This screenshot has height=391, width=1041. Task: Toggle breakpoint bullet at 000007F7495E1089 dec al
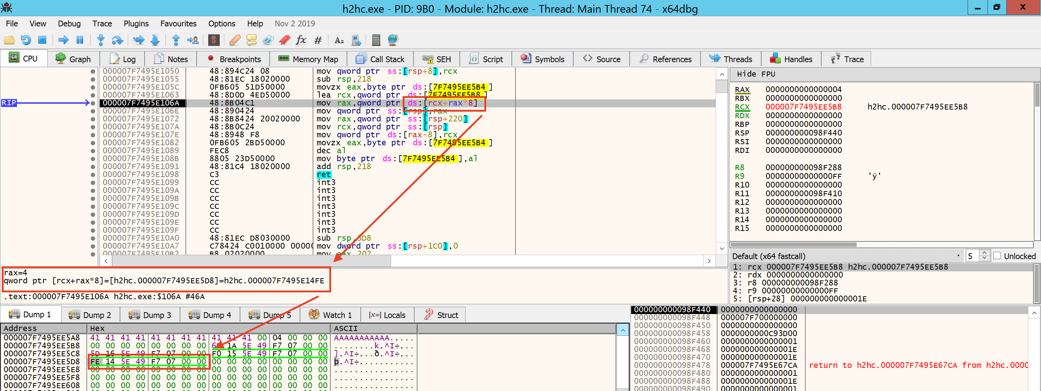point(93,151)
